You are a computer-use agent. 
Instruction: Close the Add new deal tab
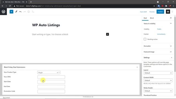(x=27, y=2)
